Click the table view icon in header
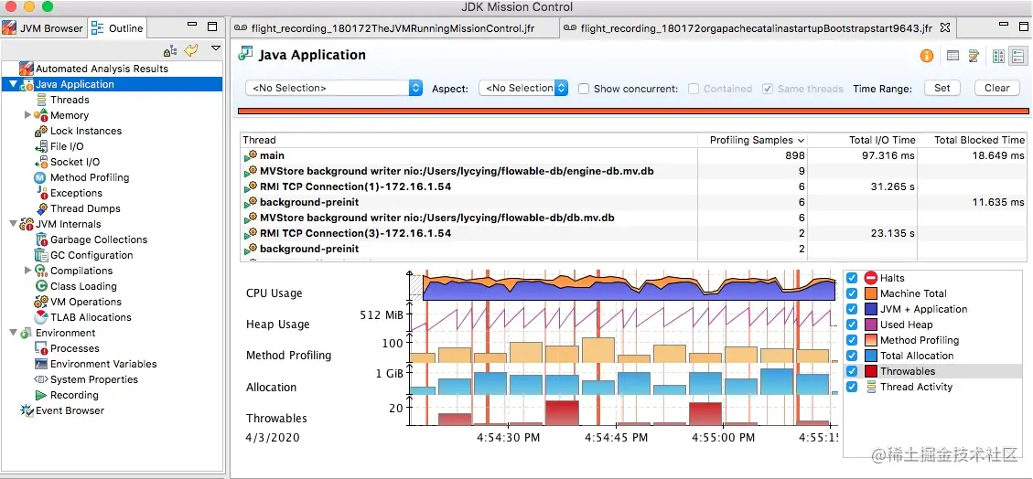 (x=952, y=56)
